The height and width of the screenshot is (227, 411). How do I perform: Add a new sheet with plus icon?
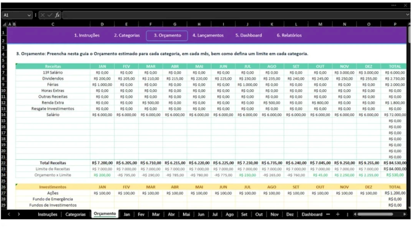click(x=338, y=214)
